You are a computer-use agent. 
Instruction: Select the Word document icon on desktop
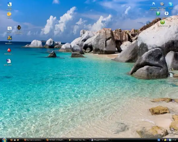(x=9, y=61)
